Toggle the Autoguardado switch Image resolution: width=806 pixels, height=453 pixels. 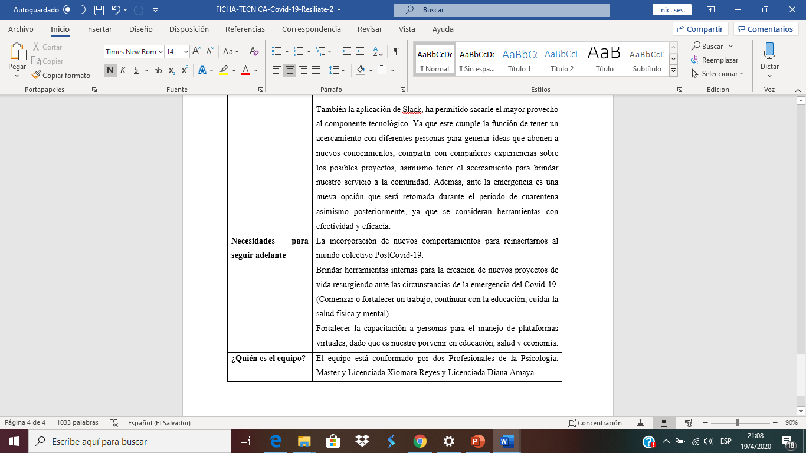coord(74,10)
